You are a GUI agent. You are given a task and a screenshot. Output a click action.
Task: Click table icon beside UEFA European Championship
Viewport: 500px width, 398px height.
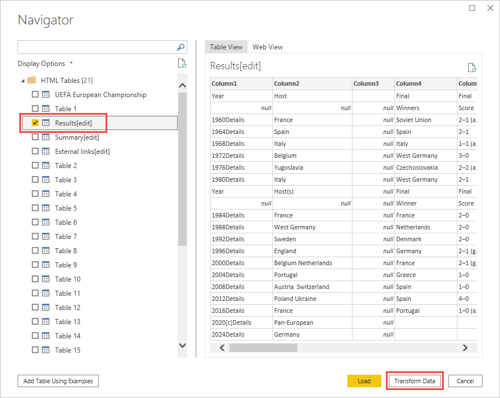point(46,94)
